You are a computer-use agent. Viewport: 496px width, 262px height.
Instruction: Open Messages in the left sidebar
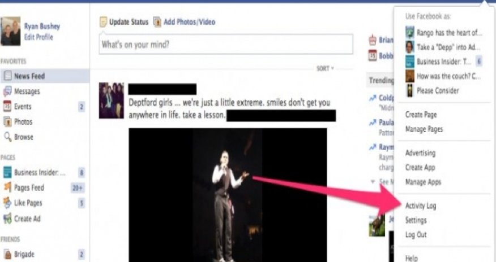point(27,91)
